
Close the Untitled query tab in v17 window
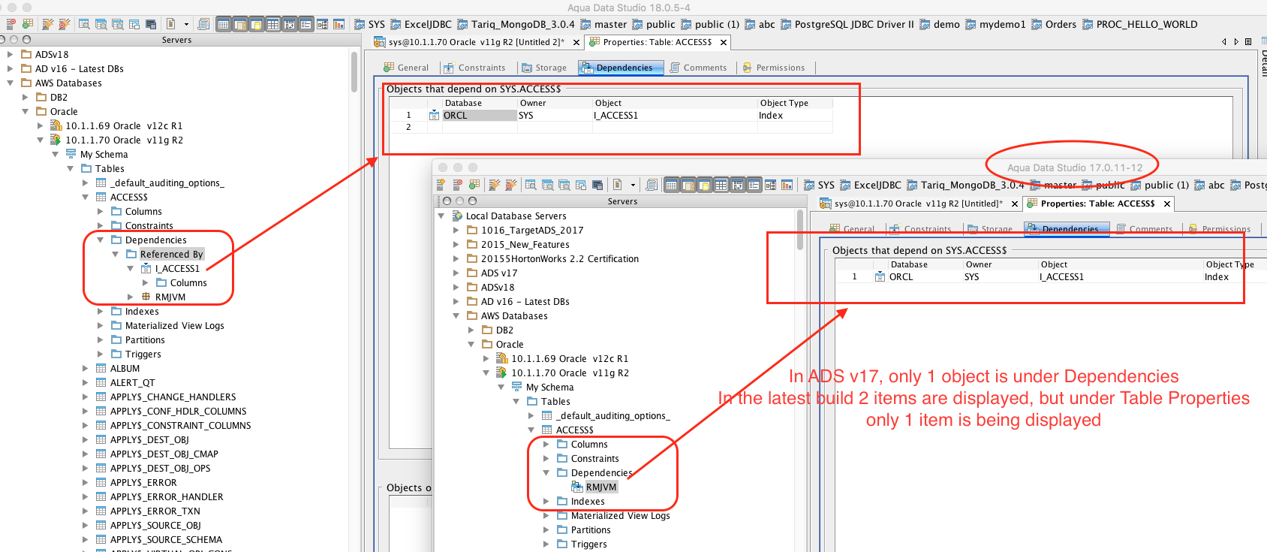pos(1015,204)
